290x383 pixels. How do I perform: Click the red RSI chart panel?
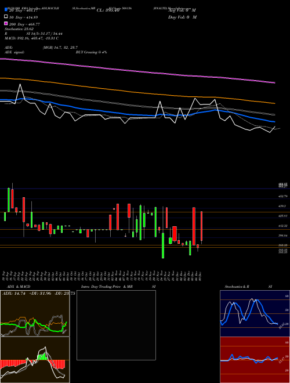255,360
